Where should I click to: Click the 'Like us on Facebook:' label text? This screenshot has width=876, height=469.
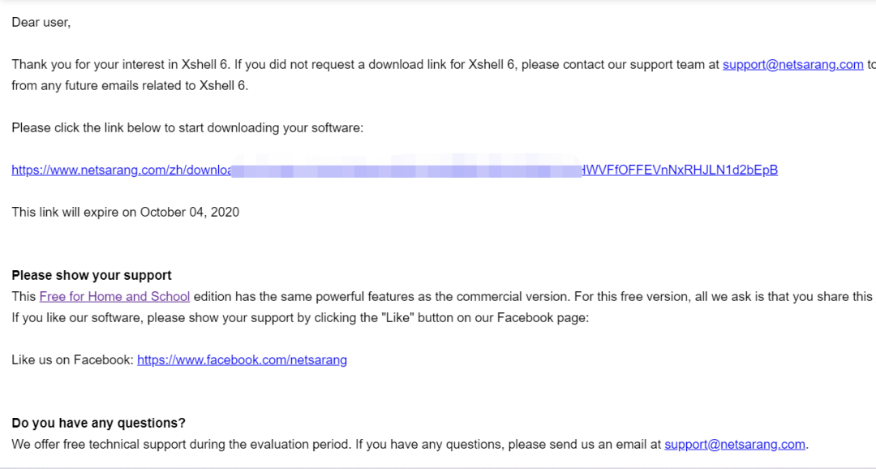click(x=73, y=360)
